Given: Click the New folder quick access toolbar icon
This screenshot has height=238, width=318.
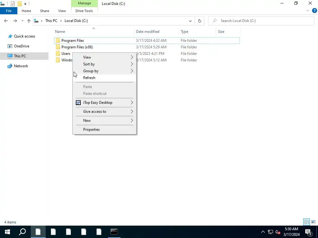Looking at the screenshot, I should (x=20, y=4).
